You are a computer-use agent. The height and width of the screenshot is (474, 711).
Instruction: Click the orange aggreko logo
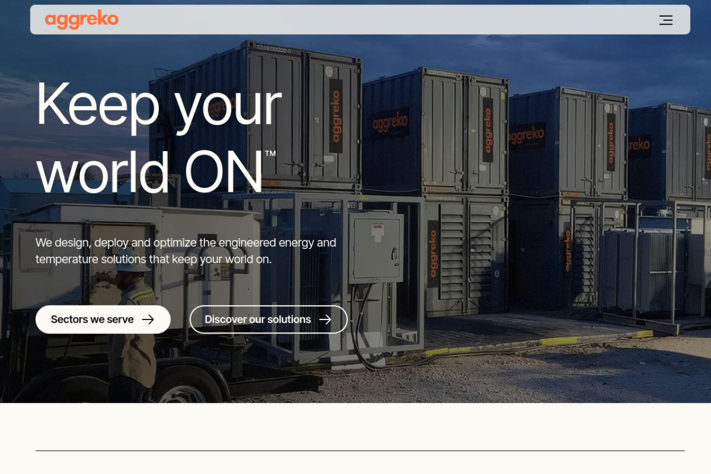(82, 19)
